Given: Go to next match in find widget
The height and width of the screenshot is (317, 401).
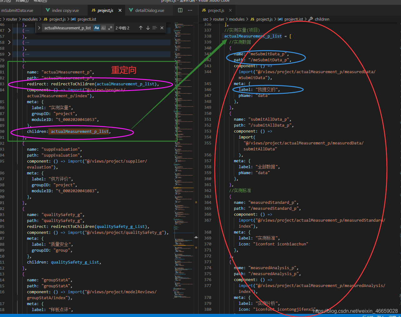Looking at the screenshot, I should coord(148,28).
